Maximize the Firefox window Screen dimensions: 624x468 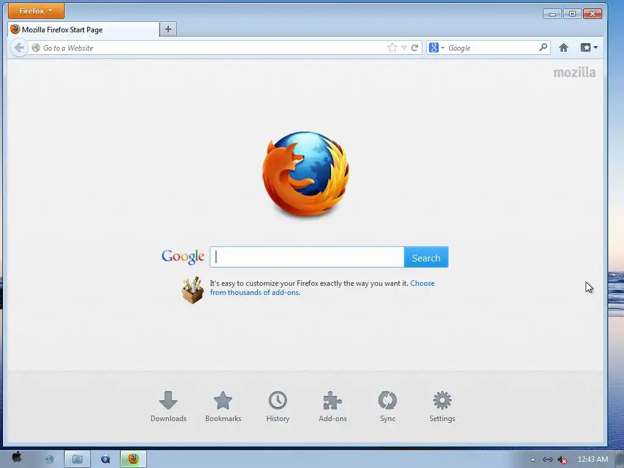click(x=572, y=14)
